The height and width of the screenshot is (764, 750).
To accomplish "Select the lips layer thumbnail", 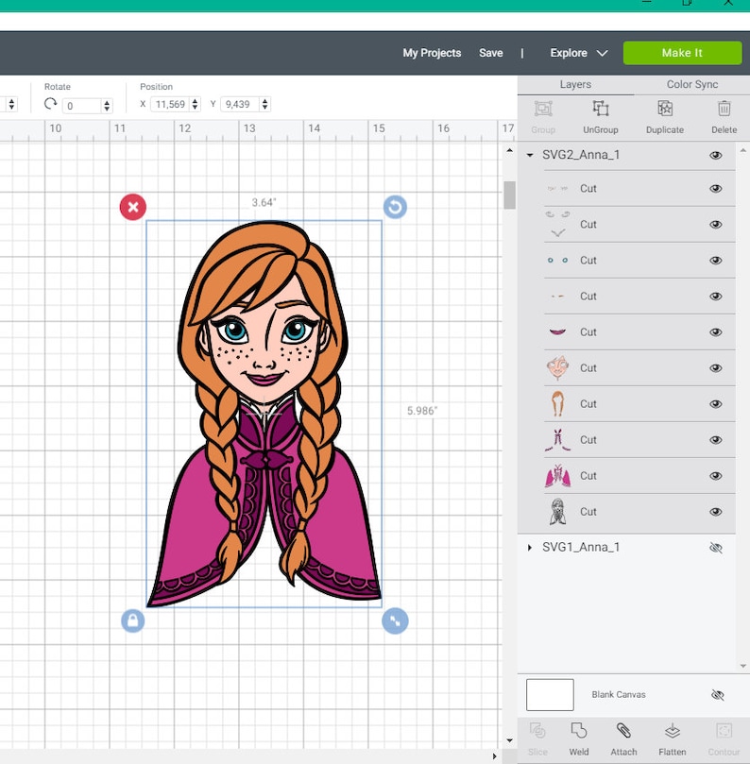I will (557, 331).
